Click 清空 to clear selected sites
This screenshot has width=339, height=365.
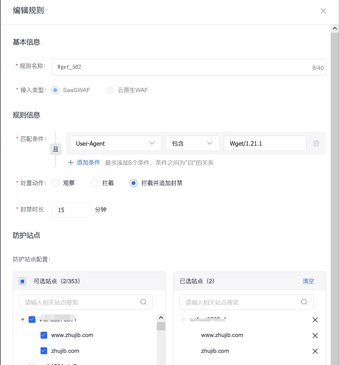tap(308, 281)
